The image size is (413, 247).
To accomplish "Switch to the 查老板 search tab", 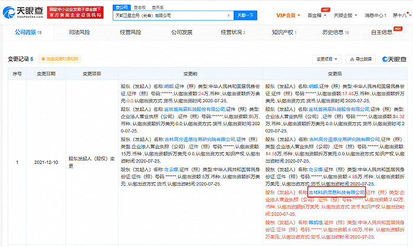I will [140, 8].
